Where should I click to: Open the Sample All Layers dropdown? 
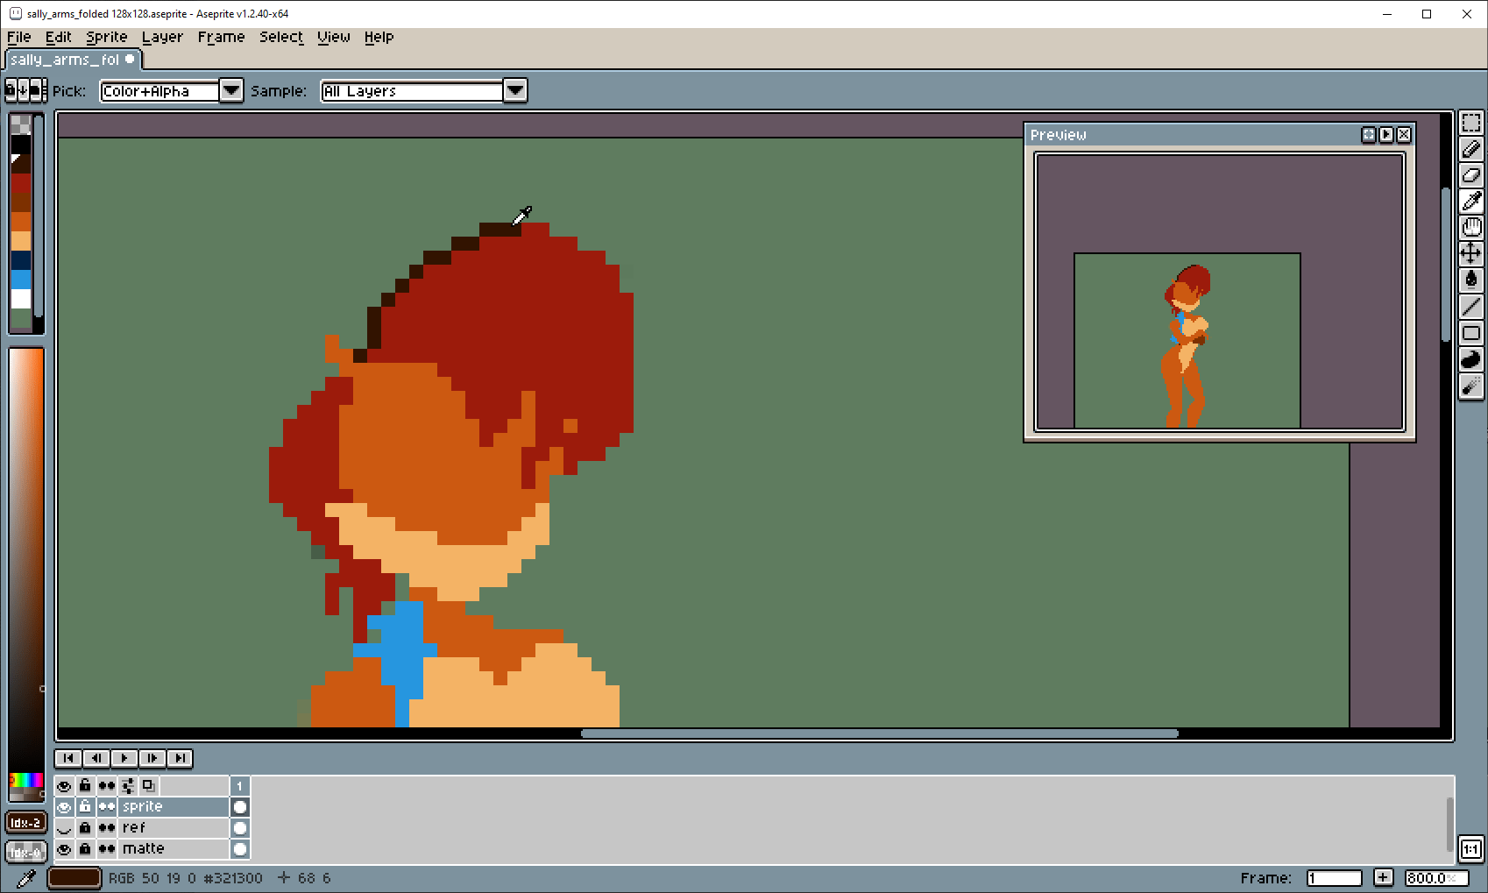tap(515, 91)
